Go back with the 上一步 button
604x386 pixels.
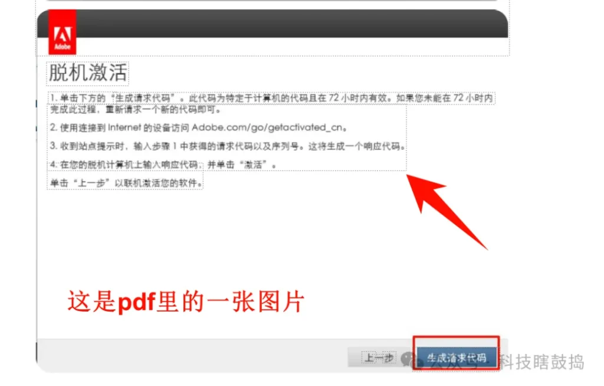pyautogui.click(x=379, y=358)
